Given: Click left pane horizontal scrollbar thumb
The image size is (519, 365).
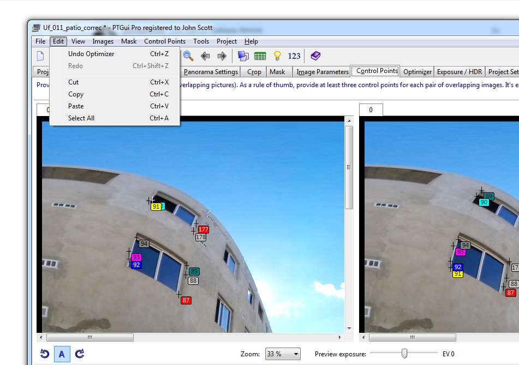Looking at the screenshot, I should [x=90, y=337].
